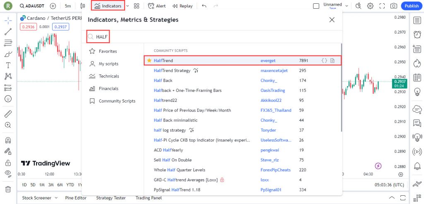Add the HalfTrend Strategy script
Screen dimensions: 424x204
pyautogui.click(x=242, y=70)
